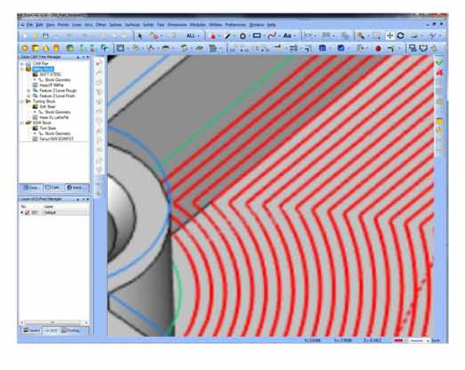Select Feature Z Level Rough operation
465x370 pixels.
click(58, 91)
